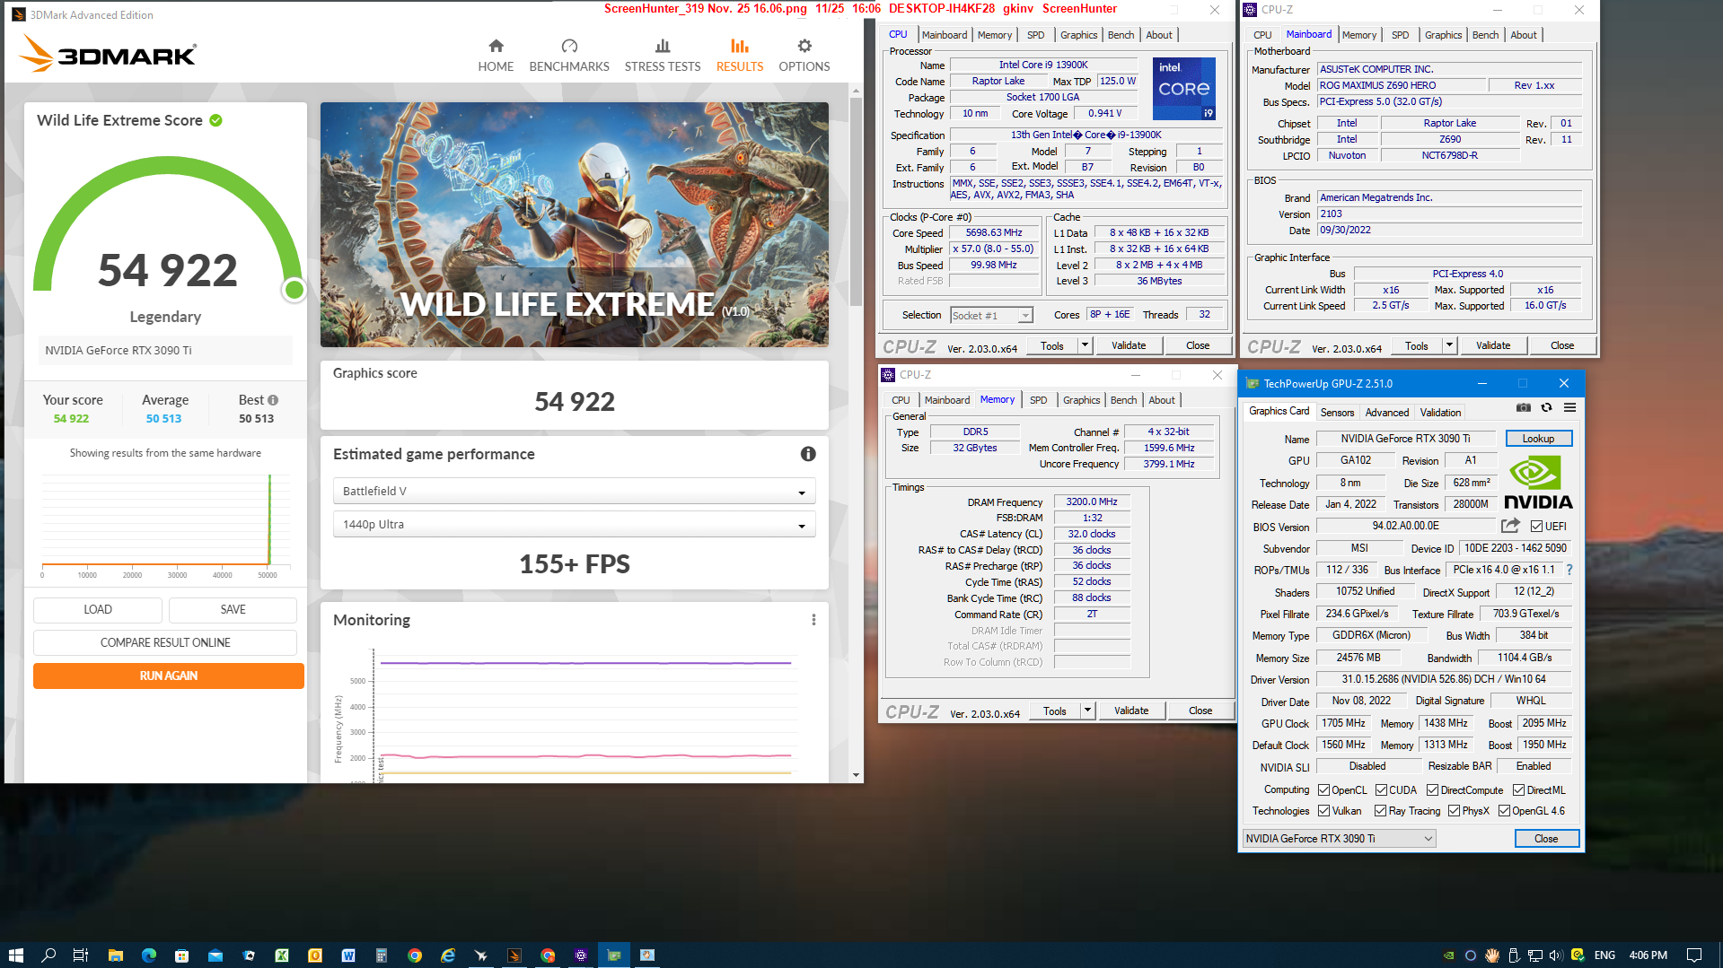Click the score distribution chart
The image size is (1723, 968).
[x=165, y=525]
